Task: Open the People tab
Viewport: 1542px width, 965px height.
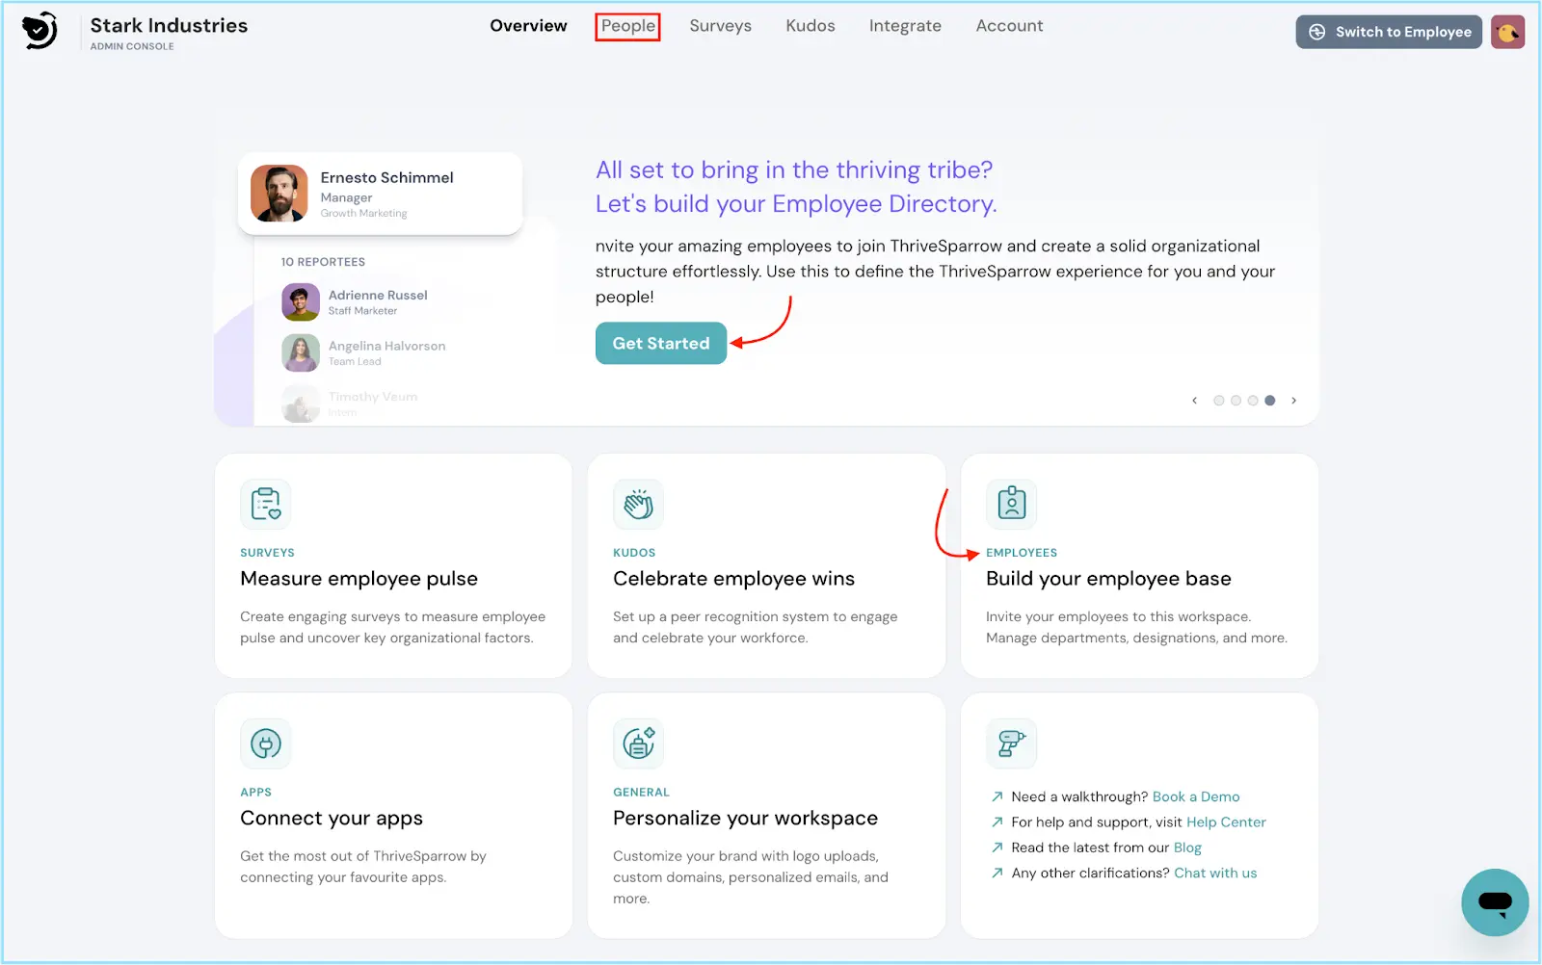Action: [627, 26]
